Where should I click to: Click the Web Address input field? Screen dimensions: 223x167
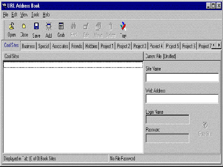point(182,99)
